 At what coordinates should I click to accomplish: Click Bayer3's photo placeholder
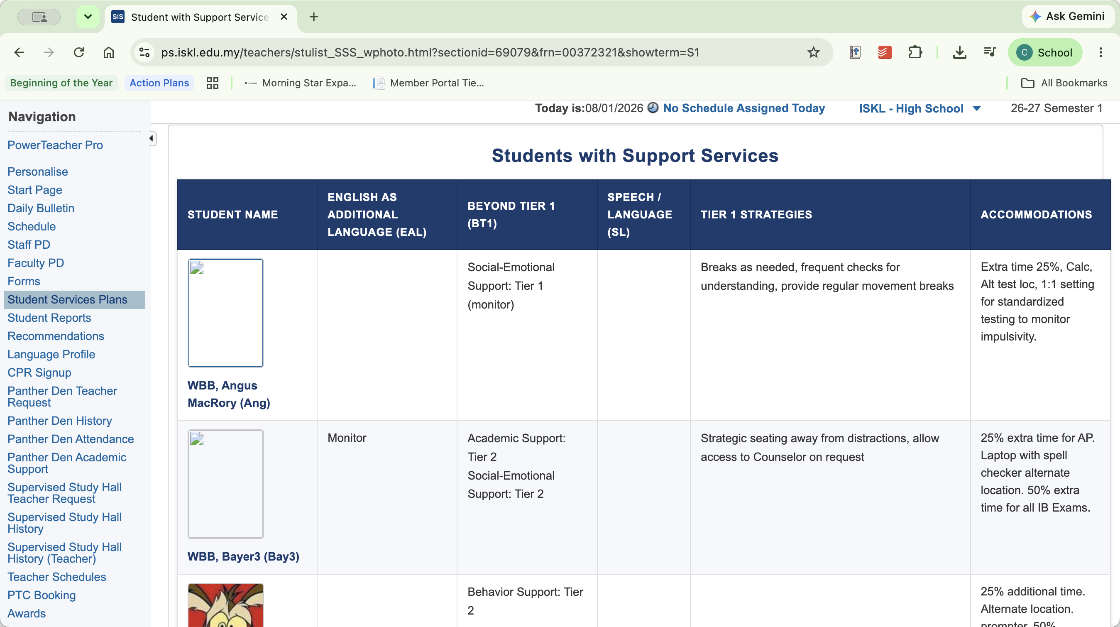click(x=226, y=484)
